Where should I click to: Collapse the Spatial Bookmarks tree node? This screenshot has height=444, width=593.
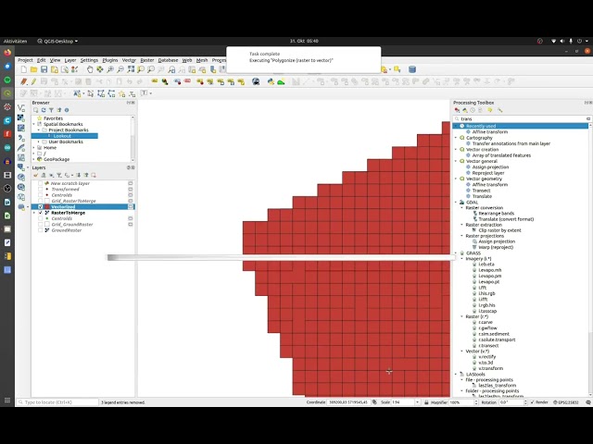(x=34, y=124)
